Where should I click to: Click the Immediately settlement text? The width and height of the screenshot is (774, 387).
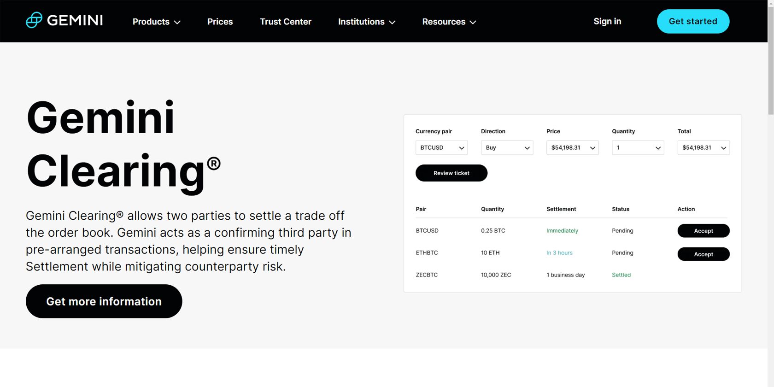tap(562, 231)
